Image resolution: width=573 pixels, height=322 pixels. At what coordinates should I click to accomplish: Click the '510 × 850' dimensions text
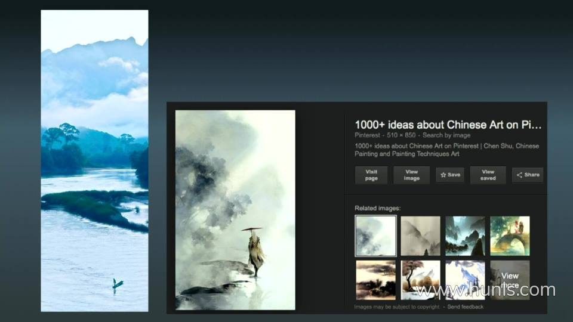tap(401, 135)
